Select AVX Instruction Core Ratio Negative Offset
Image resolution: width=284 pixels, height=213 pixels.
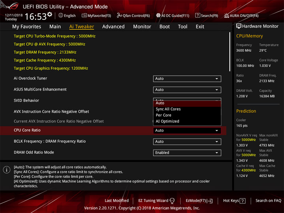[x=51, y=112]
